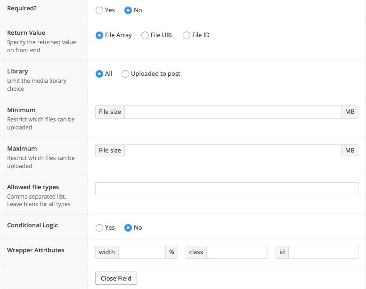Click the wrapper id input field
Viewport: 366px width, 289px height.
pos(323,252)
